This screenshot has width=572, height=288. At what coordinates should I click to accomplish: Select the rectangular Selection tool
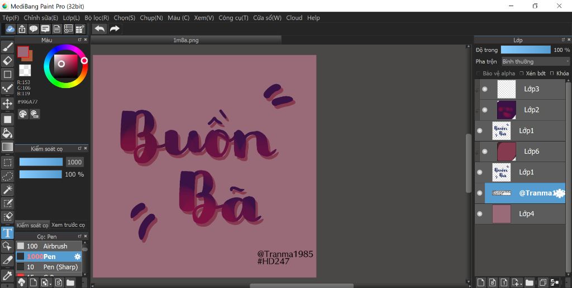click(x=7, y=162)
